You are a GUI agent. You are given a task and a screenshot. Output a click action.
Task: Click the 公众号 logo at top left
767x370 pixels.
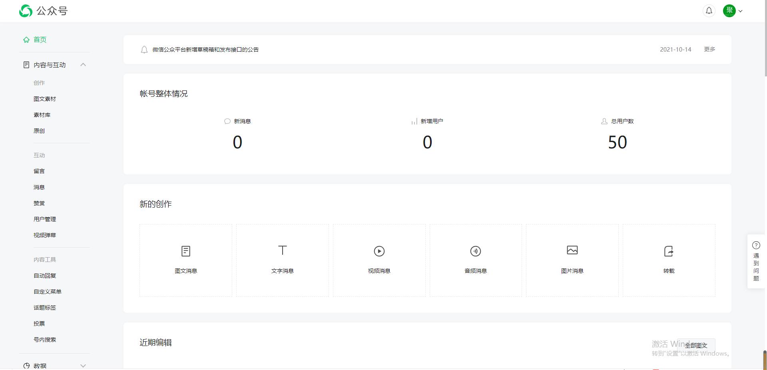point(43,11)
